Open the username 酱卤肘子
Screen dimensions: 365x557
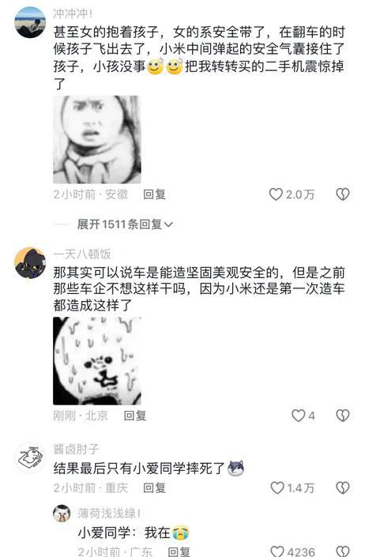pyautogui.click(x=76, y=449)
